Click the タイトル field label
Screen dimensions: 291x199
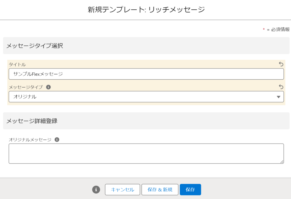click(17, 65)
